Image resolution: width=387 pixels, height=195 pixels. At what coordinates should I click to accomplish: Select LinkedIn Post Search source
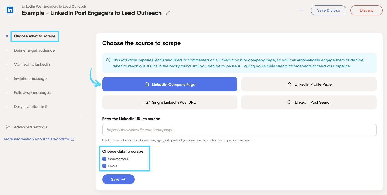309,102
